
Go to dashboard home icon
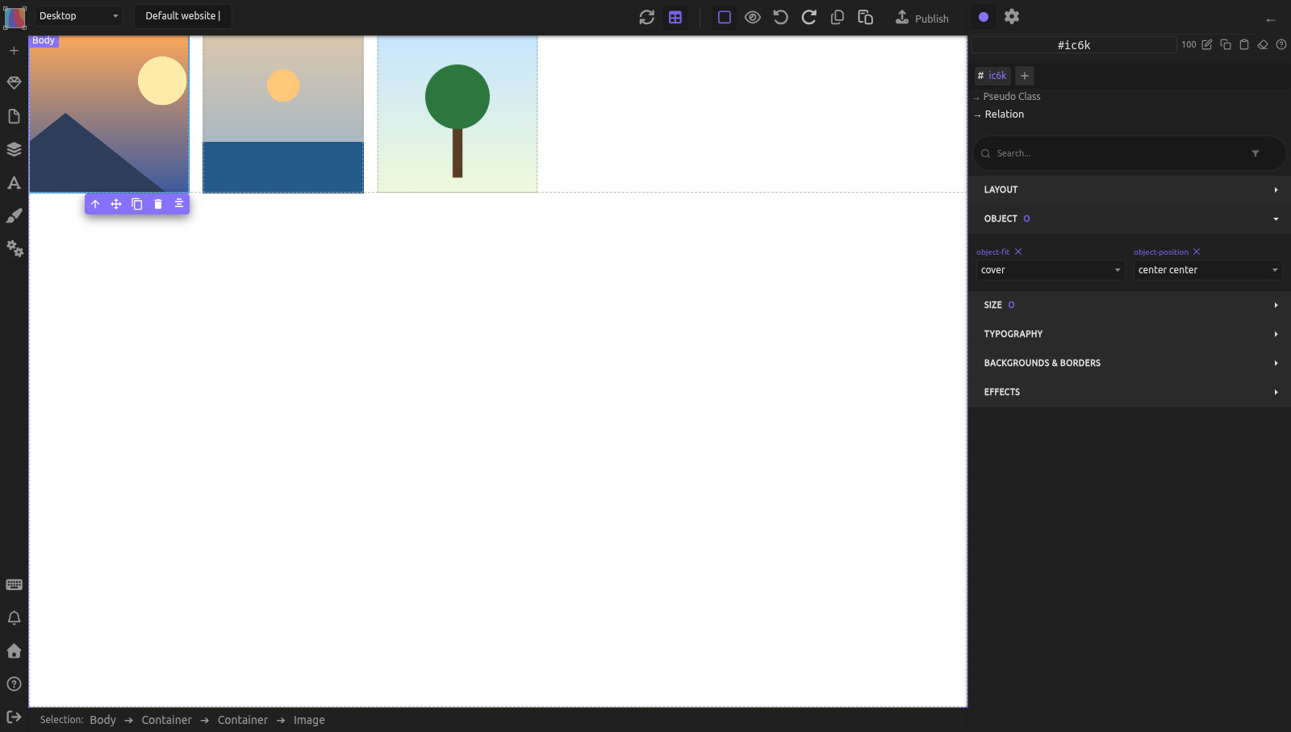(x=14, y=651)
